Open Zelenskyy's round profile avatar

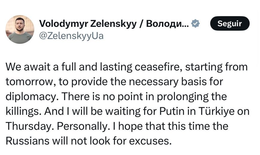coord(20,30)
